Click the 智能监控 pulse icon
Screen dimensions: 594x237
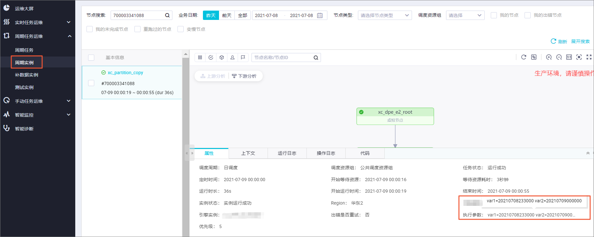(x=6, y=114)
